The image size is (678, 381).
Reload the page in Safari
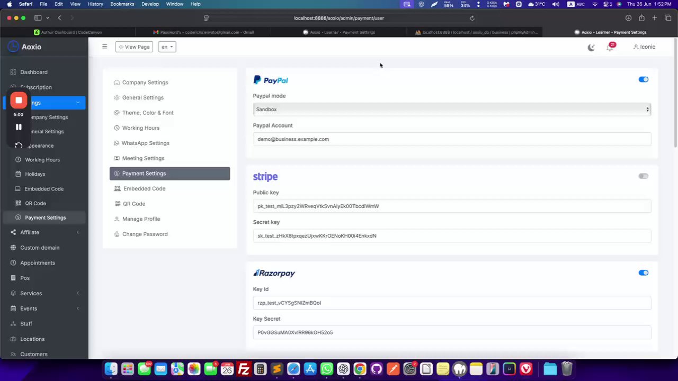click(472, 18)
